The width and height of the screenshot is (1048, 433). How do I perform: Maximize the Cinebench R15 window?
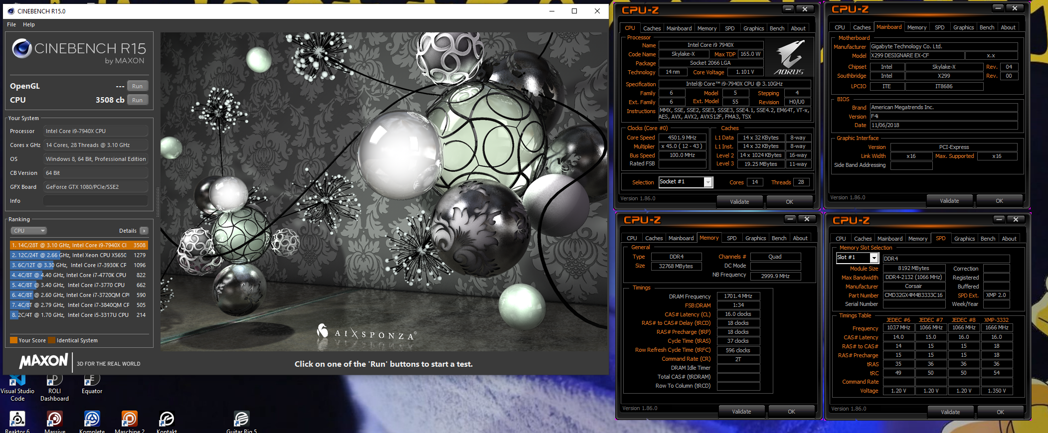[574, 11]
